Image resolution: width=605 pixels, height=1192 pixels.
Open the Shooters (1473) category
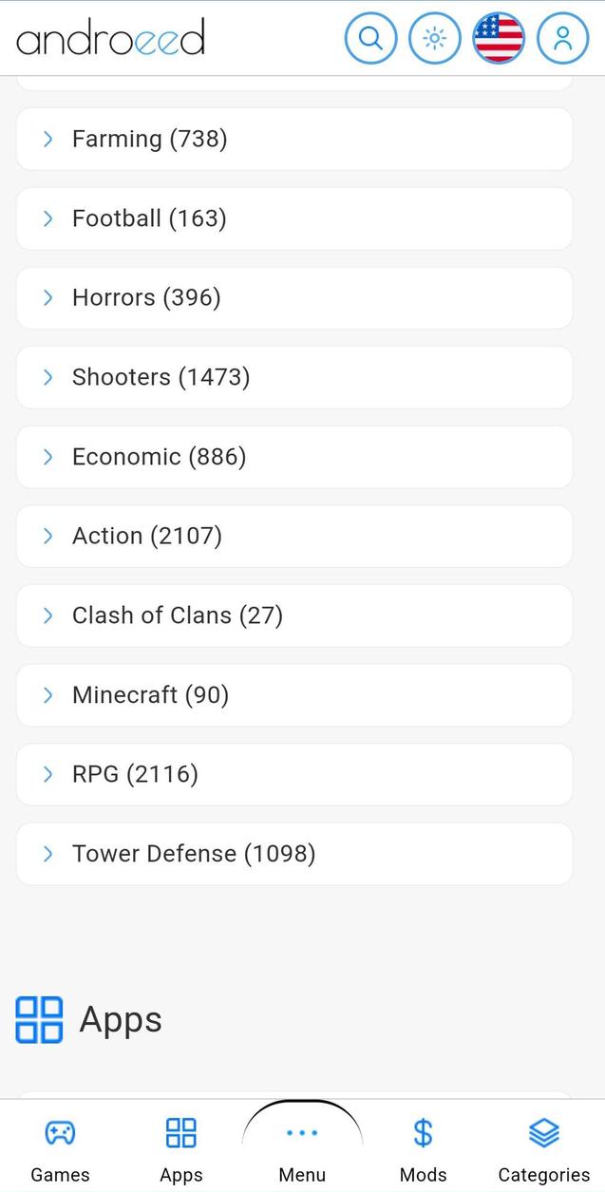[161, 377]
